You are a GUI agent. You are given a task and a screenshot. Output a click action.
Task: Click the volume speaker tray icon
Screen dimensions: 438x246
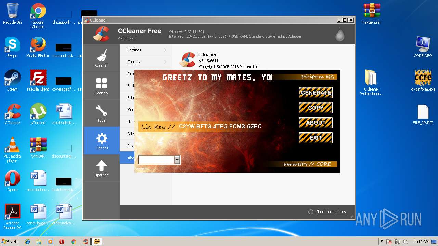coord(405,242)
